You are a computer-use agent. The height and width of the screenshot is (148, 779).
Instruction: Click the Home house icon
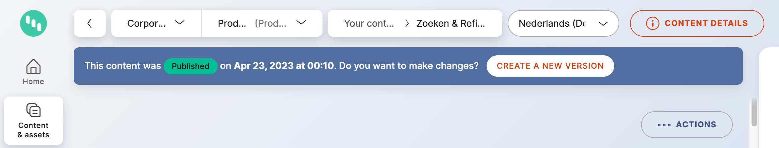(33, 66)
